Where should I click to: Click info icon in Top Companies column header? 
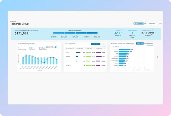(73, 48)
